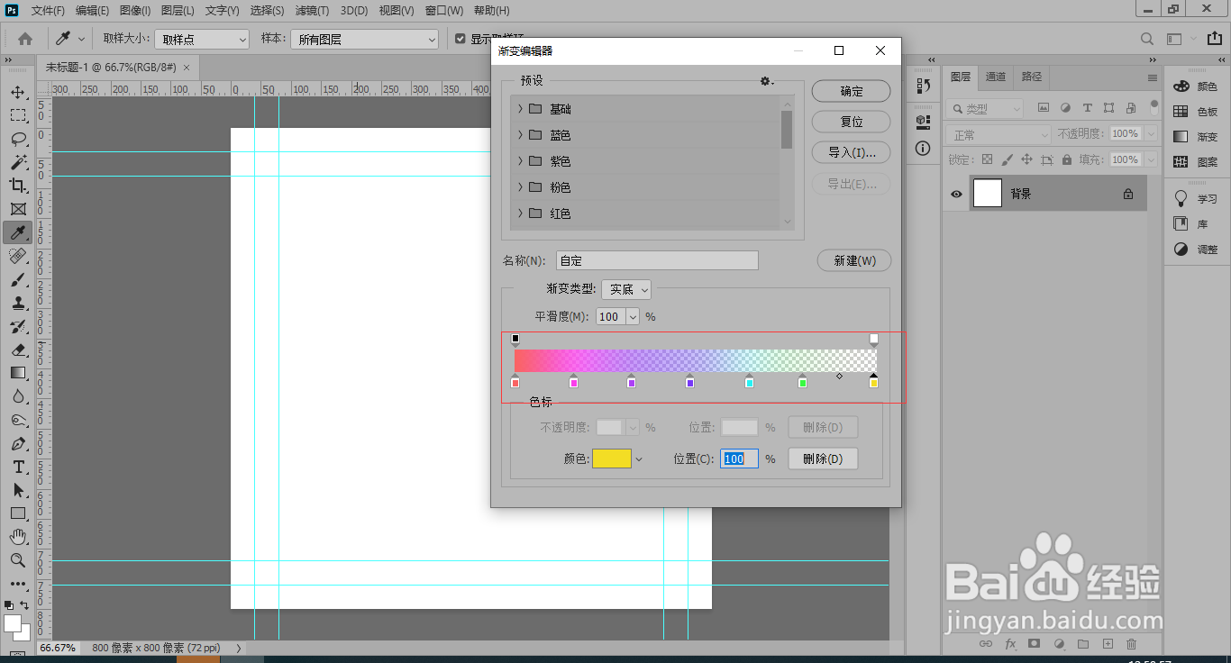Viewport: 1231px width, 663px height.
Task: Open the Learn panel icon
Action: point(1181,198)
